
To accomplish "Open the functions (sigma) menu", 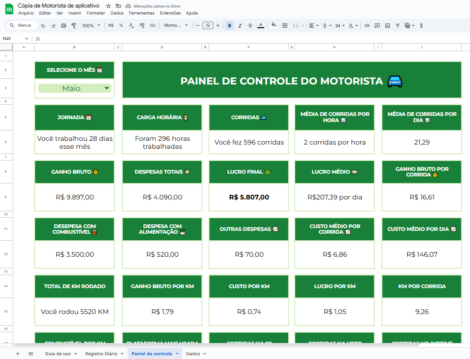I will (421, 25).
